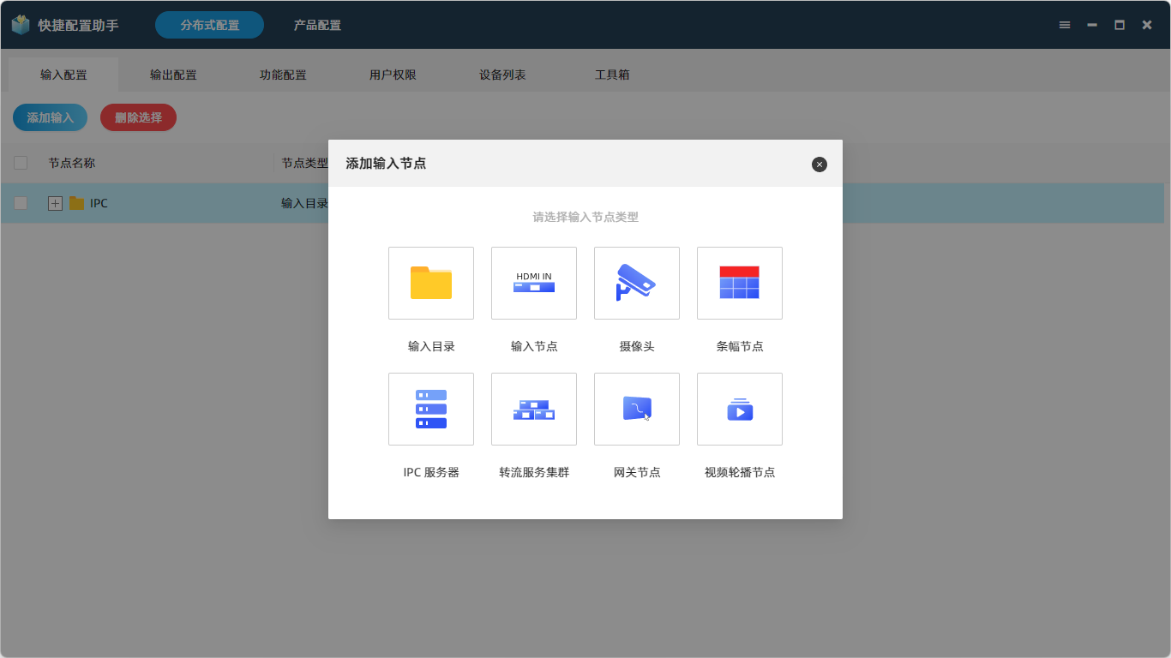Screen dimensions: 1171x658
Task: Go to the 设备列表 tab
Action: [x=502, y=75]
